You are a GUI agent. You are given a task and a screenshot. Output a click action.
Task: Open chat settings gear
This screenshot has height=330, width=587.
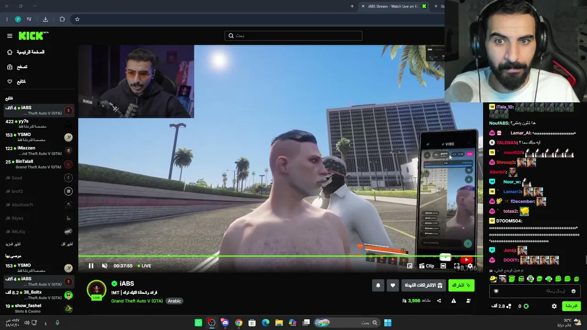554,306
